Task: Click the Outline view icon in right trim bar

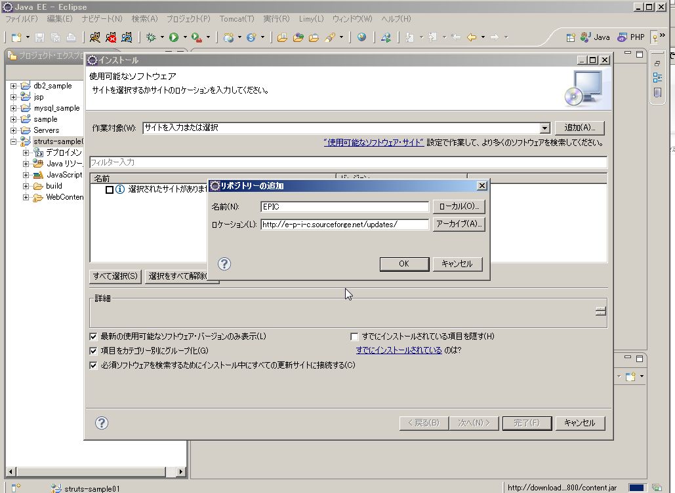Action: coord(657,77)
